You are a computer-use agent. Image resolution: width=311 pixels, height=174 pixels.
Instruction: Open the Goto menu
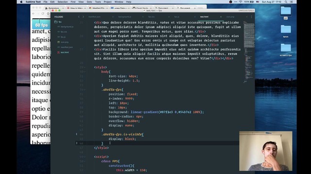coord(89,2)
